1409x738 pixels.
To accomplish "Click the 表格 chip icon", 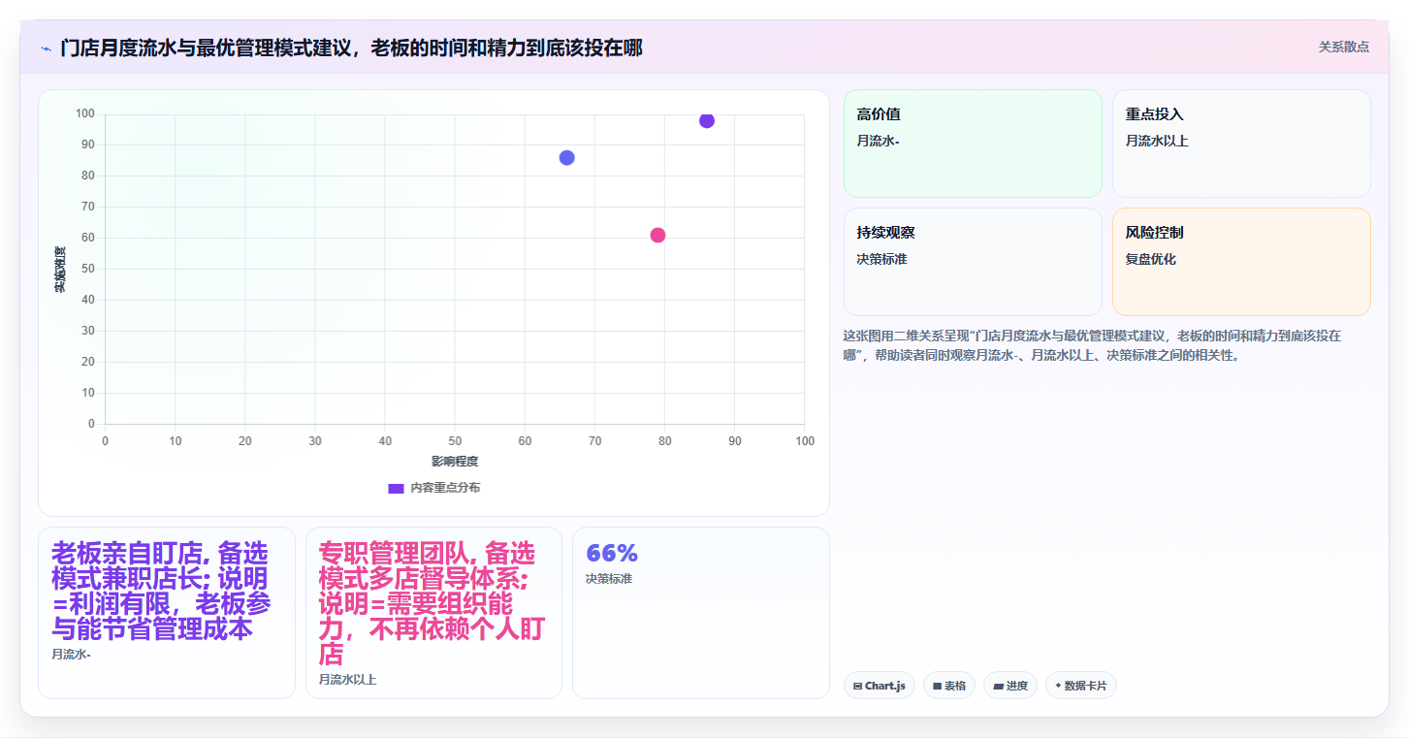I will coord(938,686).
